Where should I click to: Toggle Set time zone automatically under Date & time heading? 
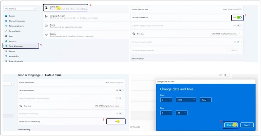click(x=121, y=114)
